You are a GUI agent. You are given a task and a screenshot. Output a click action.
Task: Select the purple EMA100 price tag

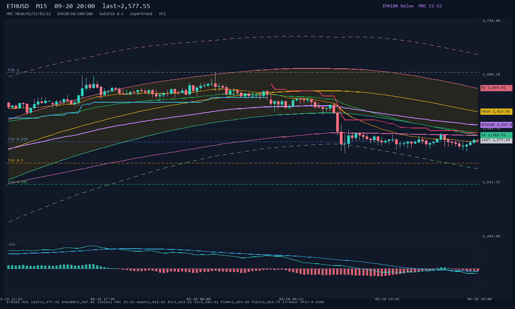[x=496, y=125]
